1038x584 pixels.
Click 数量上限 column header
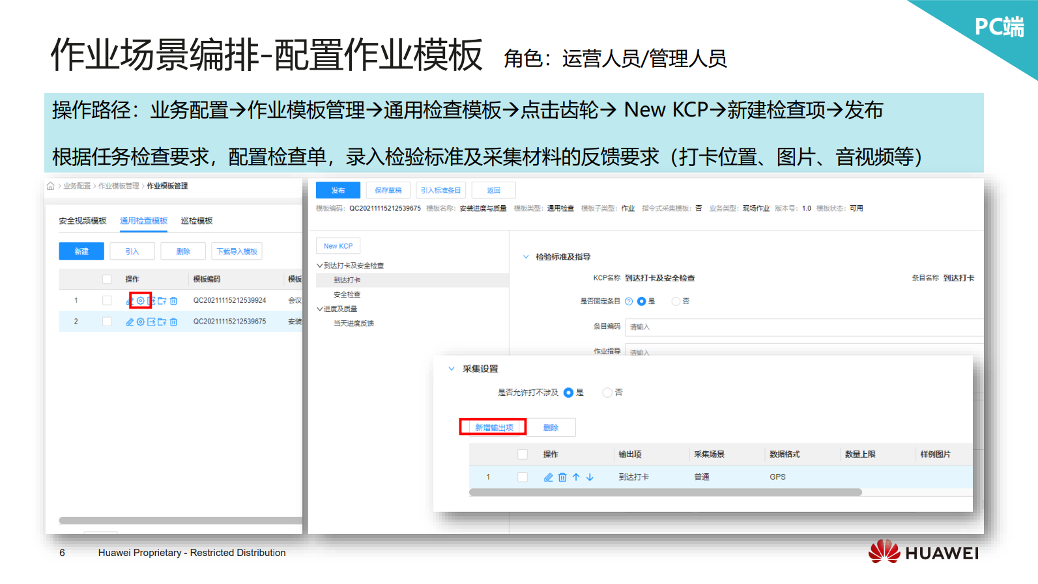(x=860, y=454)
